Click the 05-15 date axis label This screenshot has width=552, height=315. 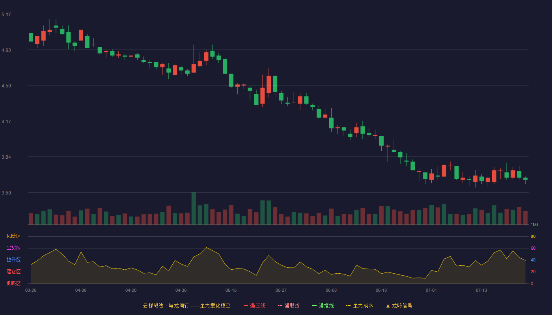[231, 290]
